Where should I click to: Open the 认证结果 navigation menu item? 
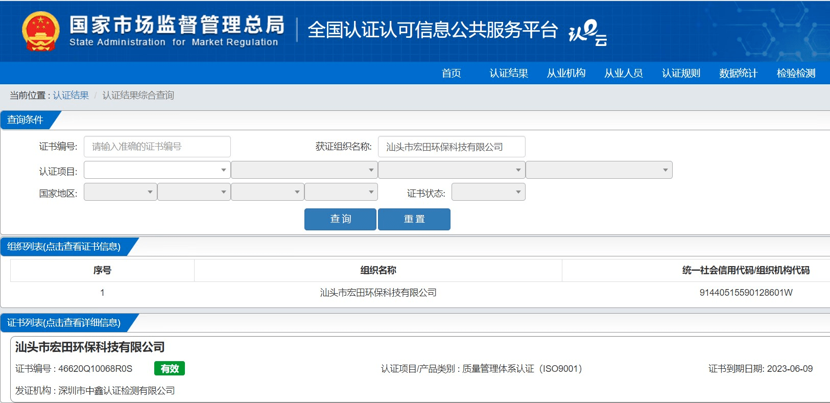508,73
